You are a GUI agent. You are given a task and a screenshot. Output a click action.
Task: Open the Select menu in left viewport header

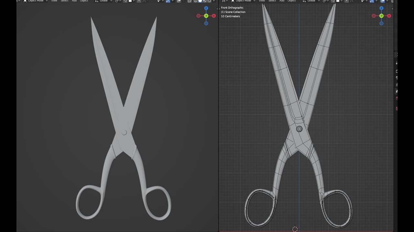tap(65, 1)
